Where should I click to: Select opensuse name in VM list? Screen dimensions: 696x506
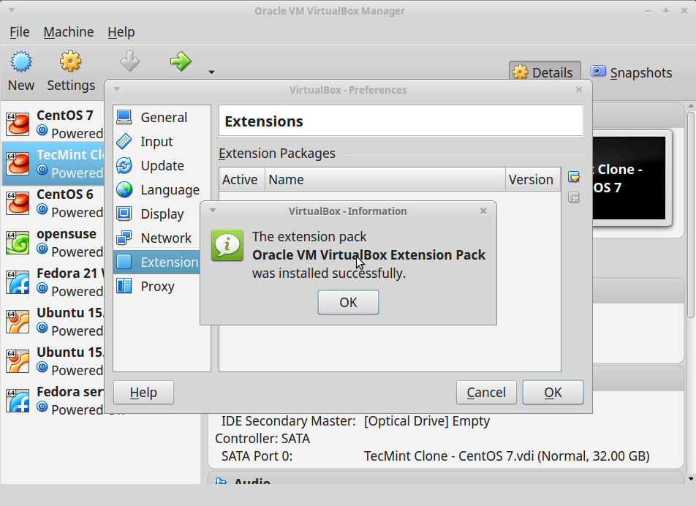tap(67, 234)
